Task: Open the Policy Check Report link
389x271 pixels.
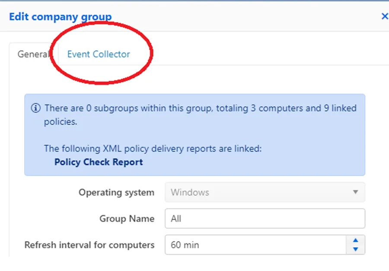Action: coord(99,162)
